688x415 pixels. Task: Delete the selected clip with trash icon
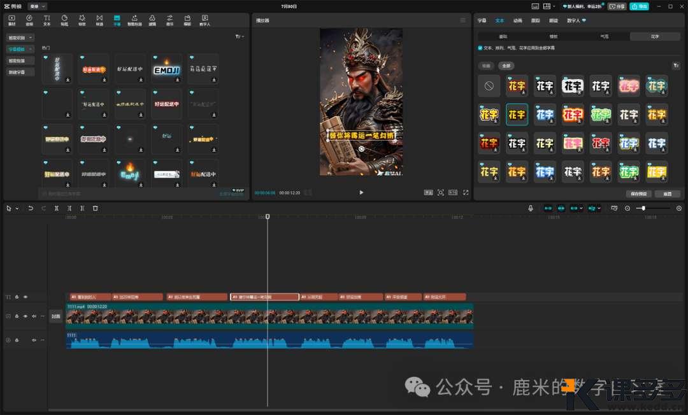95,208
